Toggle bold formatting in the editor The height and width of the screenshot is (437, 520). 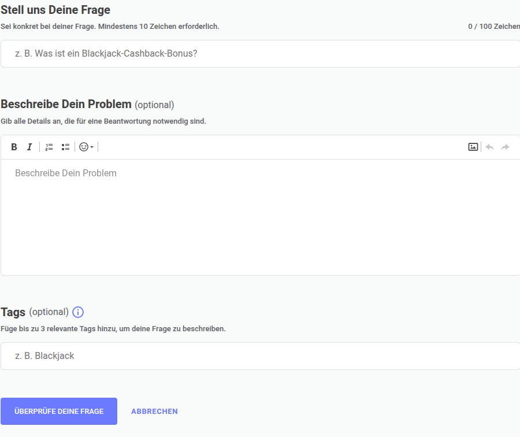14,147
